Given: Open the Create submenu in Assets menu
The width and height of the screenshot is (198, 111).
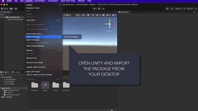Looking at the screenshot, I should click(43, 5).
